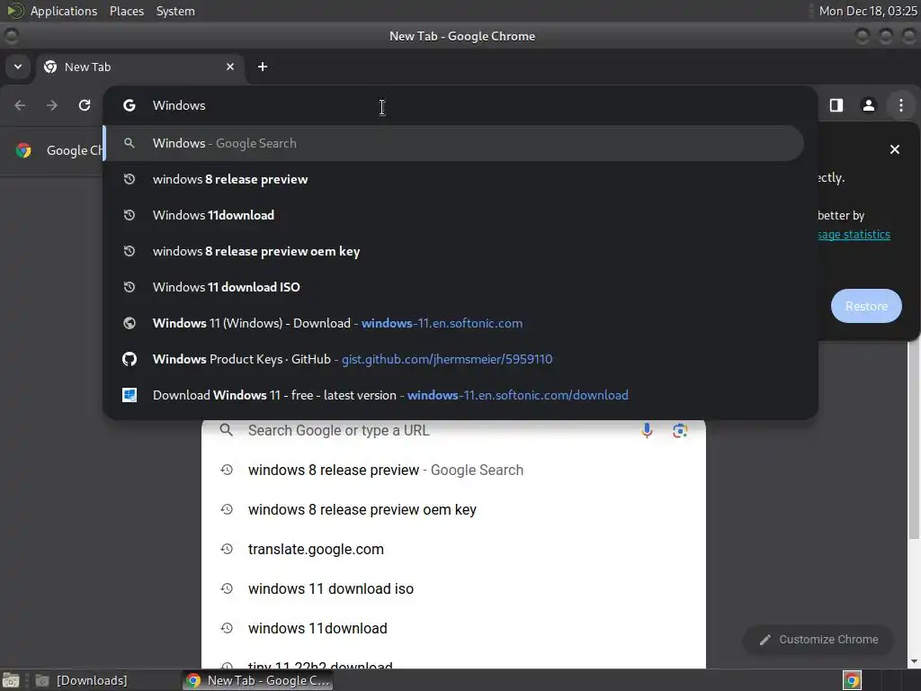
Task: Open the Places menu
Action: (127, 11)
